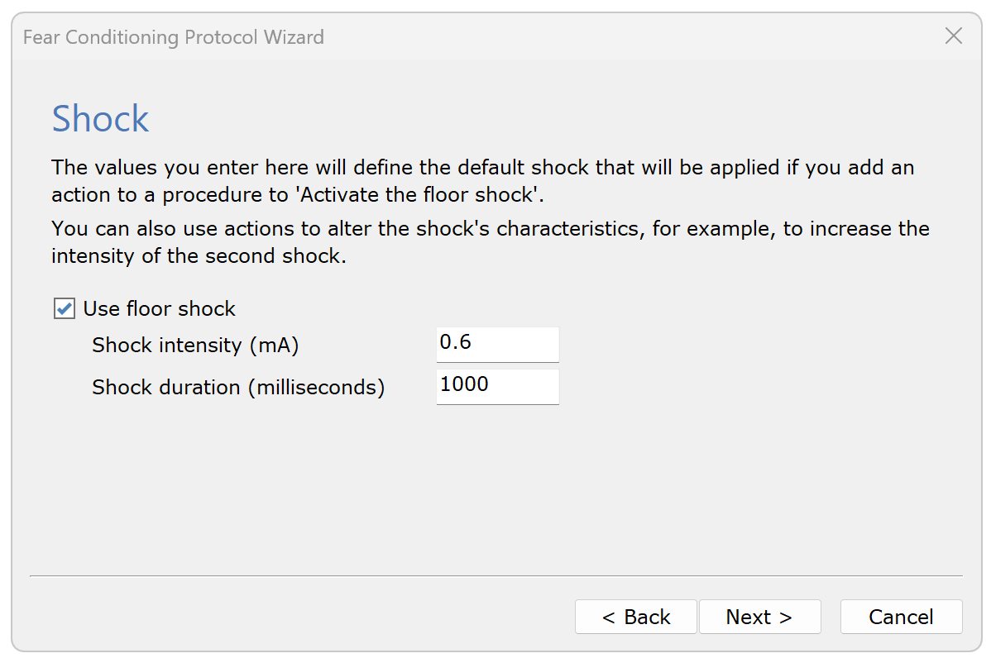Screen dimensions: 991x658
Task: Click the Fear Conditioning Protocol Wizard title
Action: [x=174, y=37]
